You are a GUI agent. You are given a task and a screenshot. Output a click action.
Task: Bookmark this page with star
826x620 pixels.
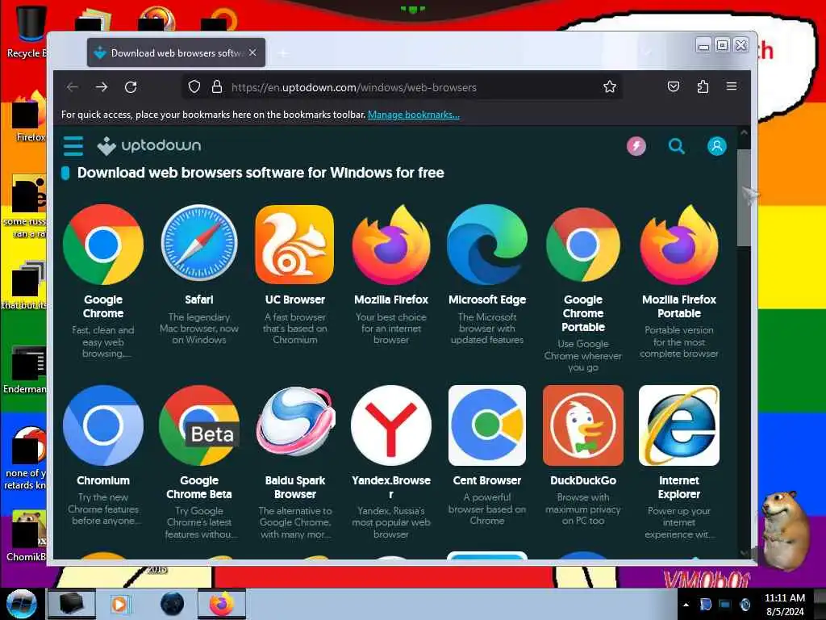pos(610,86)
